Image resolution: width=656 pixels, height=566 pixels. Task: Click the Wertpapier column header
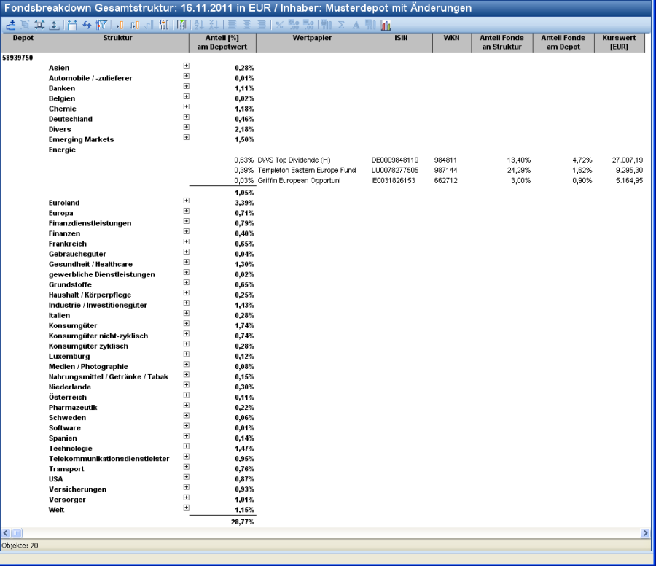[313, 38]
